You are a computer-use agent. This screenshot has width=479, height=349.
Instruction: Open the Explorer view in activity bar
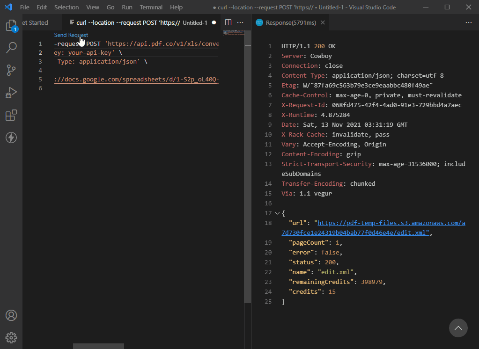11,26
